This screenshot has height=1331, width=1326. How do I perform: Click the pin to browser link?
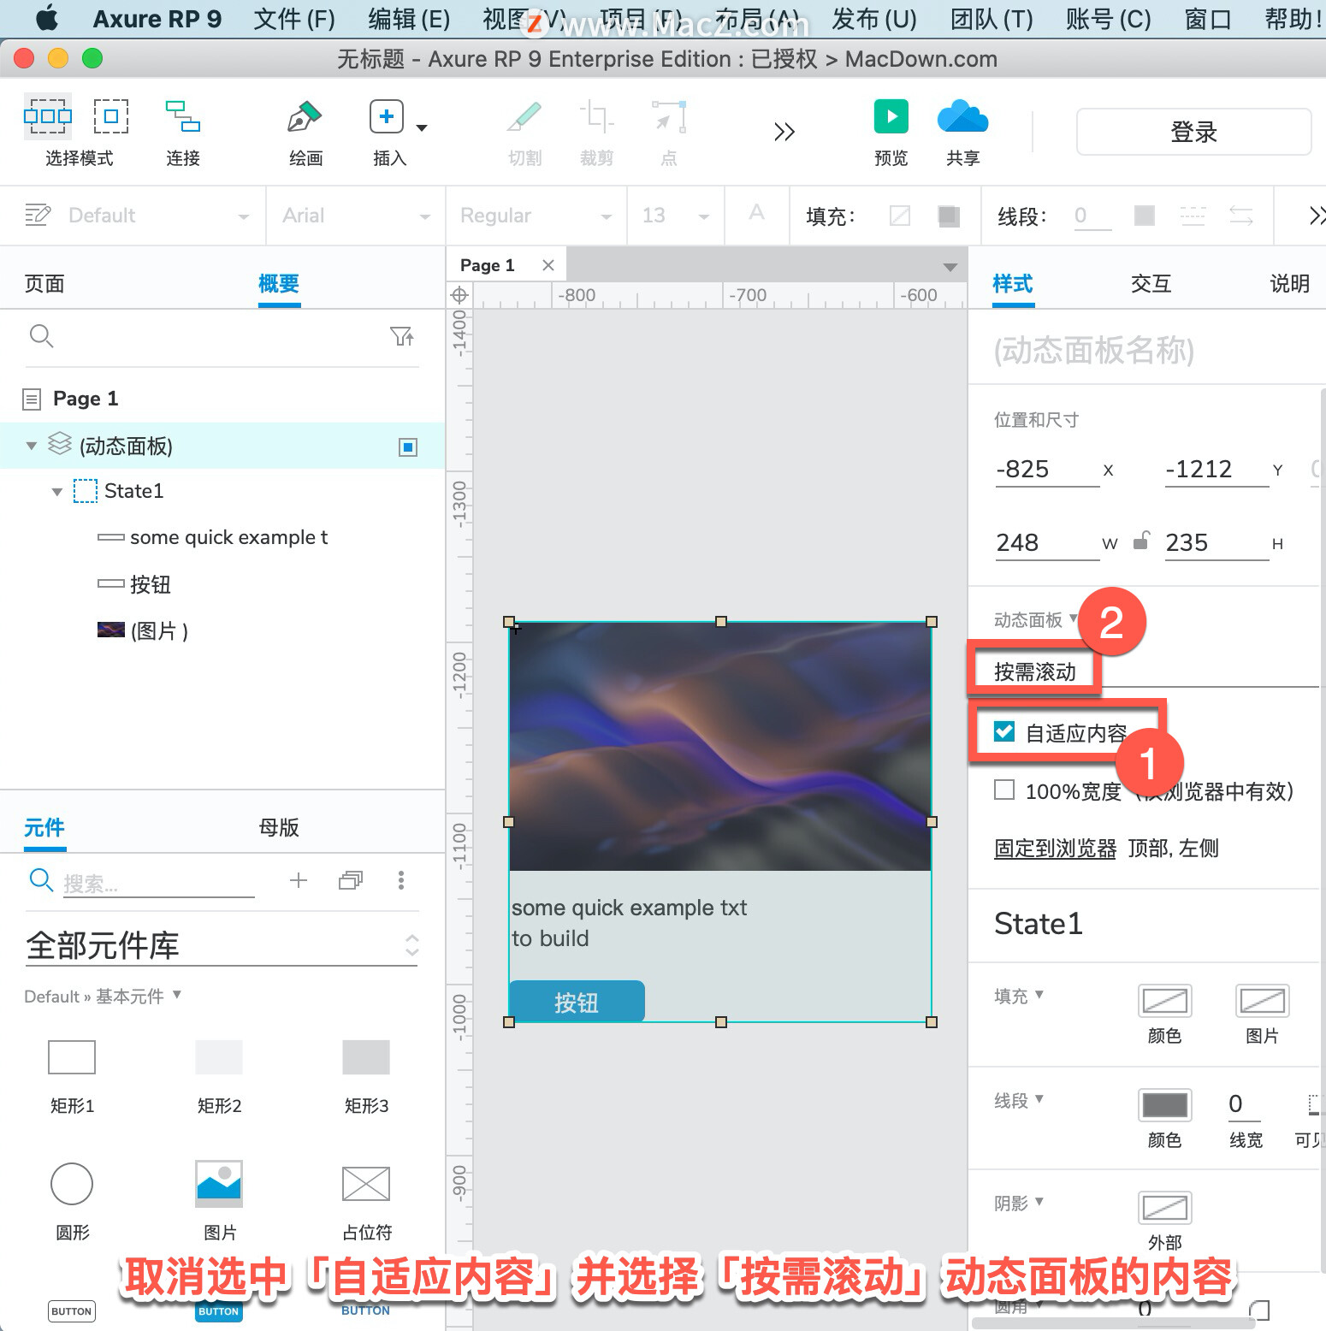pos(1055,849)
